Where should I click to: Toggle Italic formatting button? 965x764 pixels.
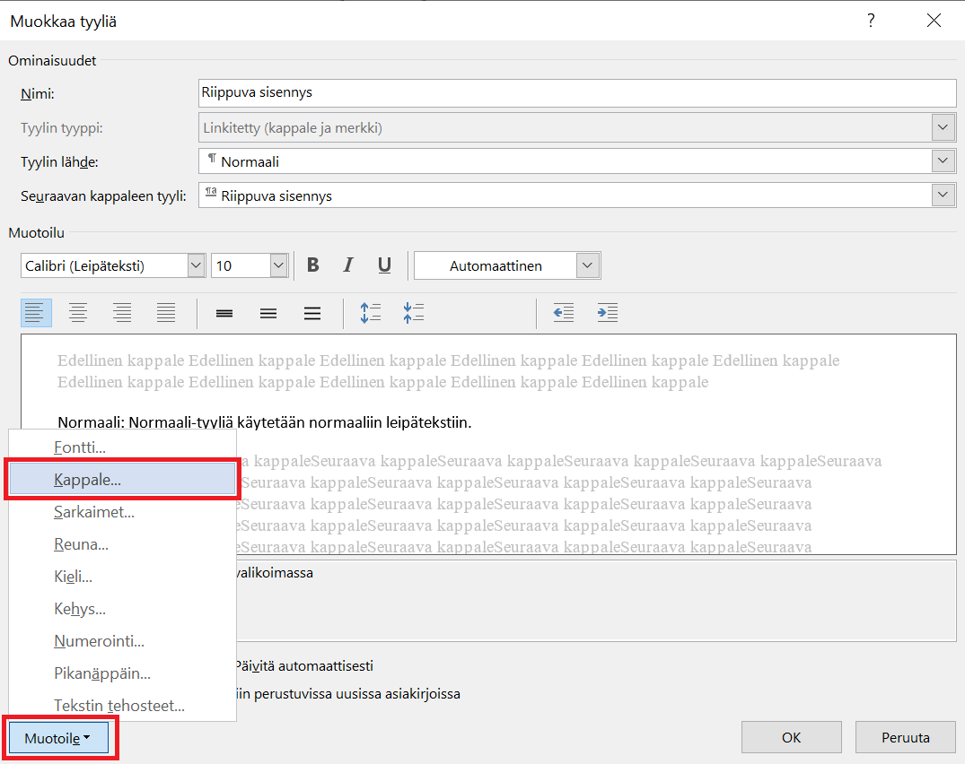tap(348, 265)
